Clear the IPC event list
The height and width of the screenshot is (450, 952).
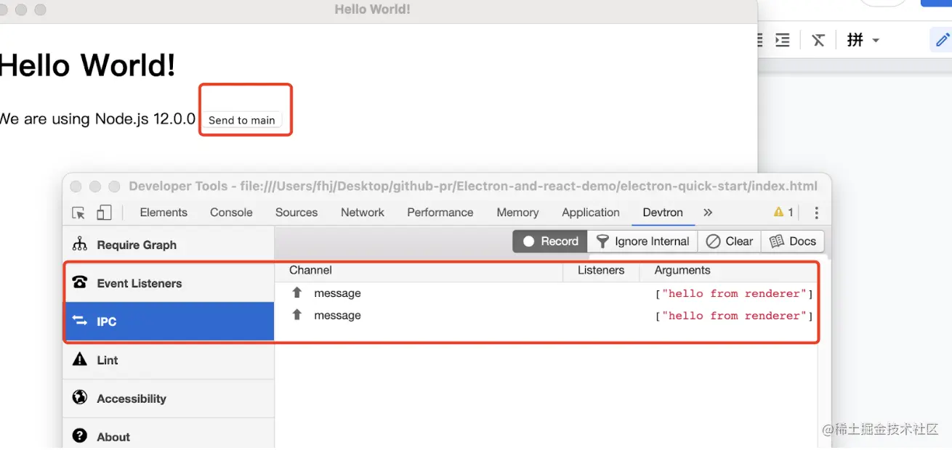pos(730,242)
